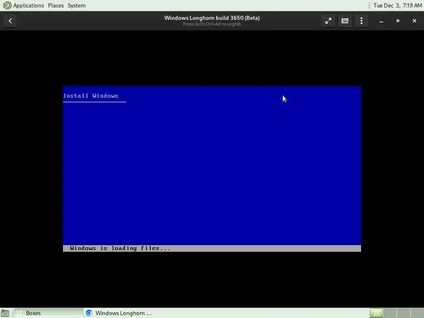Image resolution: width=424 pixels, height=318 pixels.
Task: Maximize the Windows Longhorn VM window
Action: 398,21
